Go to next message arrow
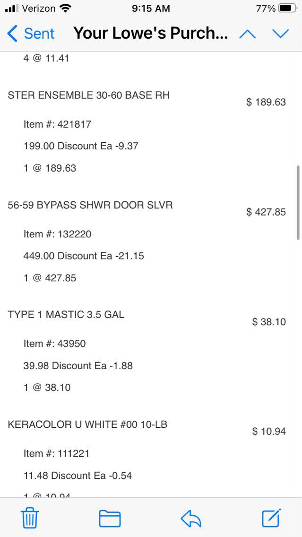Viewport: 302px width, 537px height. pos(280,34)
